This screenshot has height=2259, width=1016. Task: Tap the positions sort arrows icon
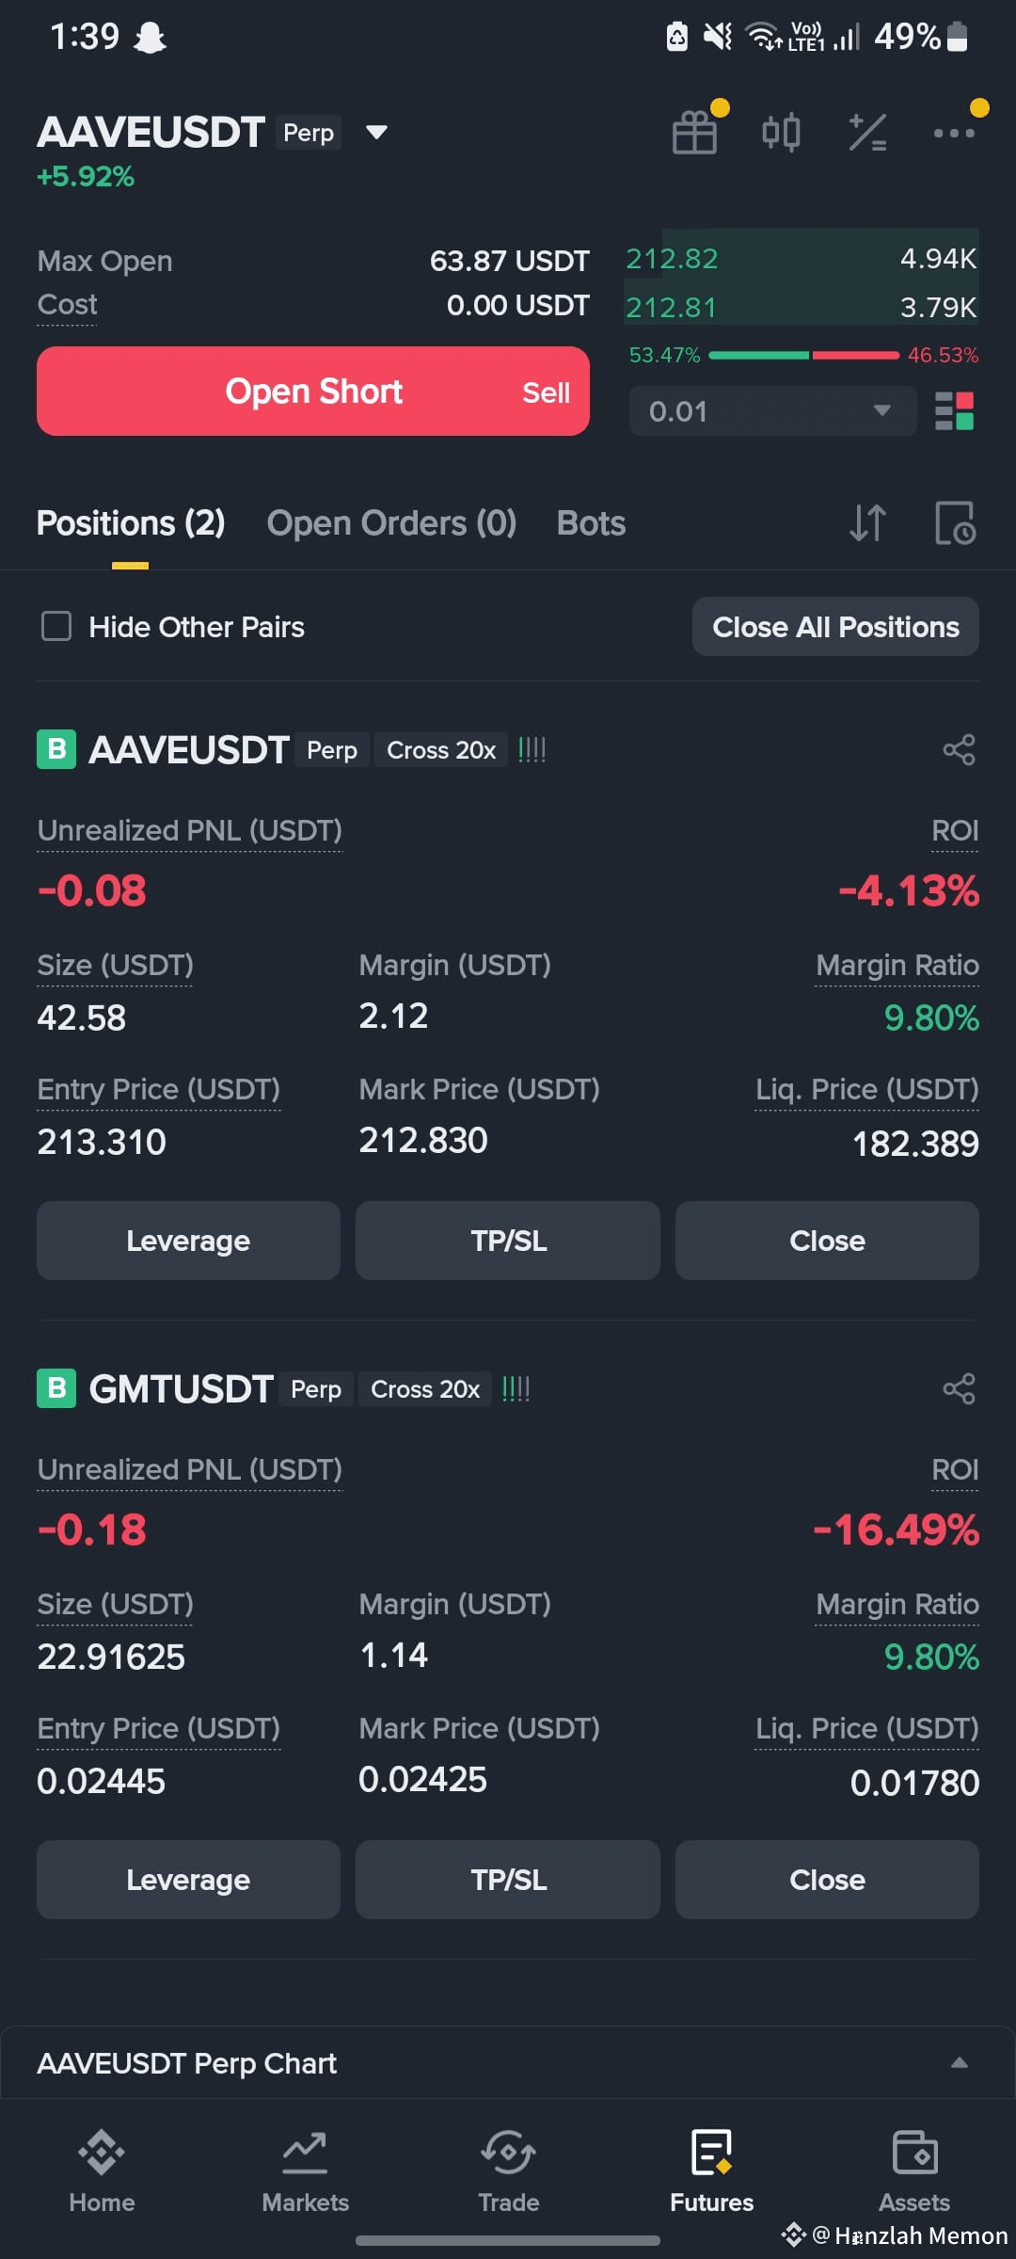click(x=867, y=523)
